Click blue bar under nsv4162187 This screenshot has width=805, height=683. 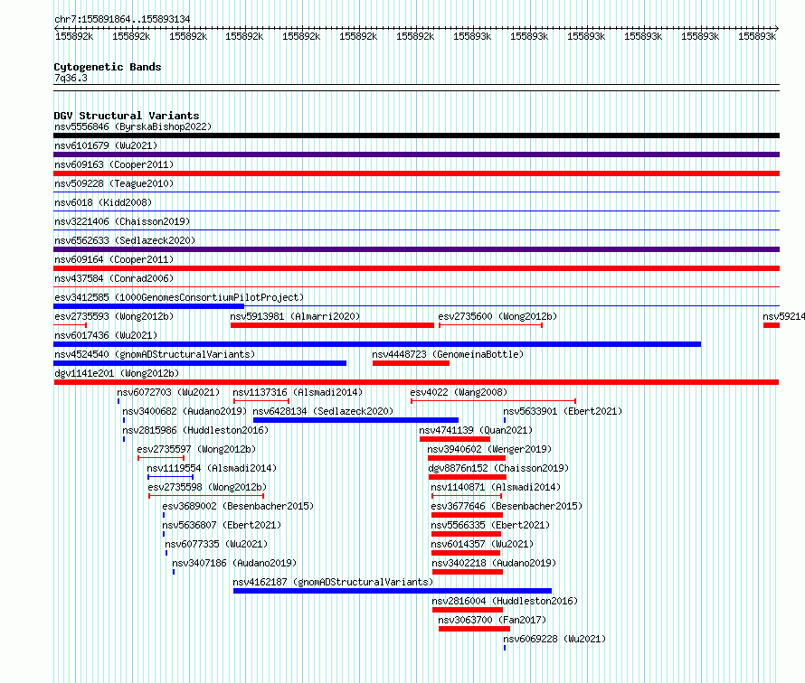[x=393, y=591]
